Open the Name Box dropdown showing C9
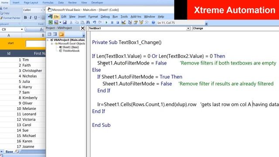Image resolution: width=279 pixels, height=157 pixels. 22,29
